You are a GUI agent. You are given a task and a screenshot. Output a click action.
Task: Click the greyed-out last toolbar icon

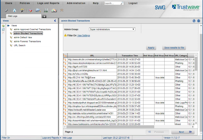coord(62,10)
